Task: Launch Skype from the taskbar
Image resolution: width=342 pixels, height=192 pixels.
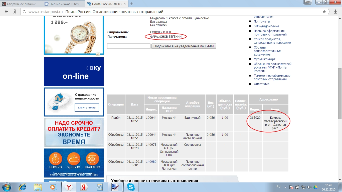Action: click(x=131, y=187)
